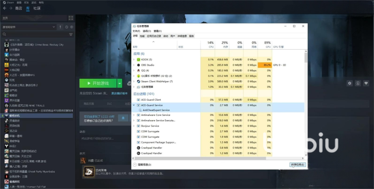The height and width of the screenshot is (189, 374).
Task: Open game settings gear icon
Action: (349, 83)
